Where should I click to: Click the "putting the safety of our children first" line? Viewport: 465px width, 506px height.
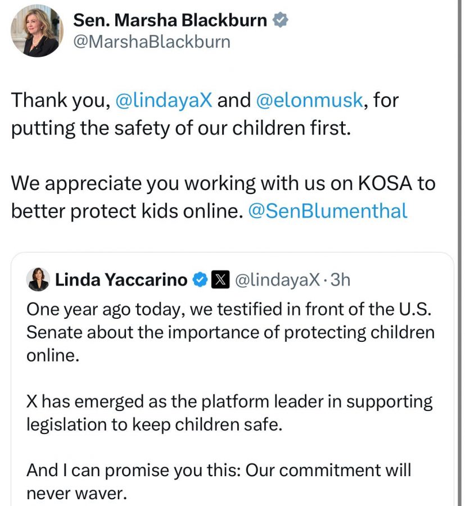coord(180,128)
